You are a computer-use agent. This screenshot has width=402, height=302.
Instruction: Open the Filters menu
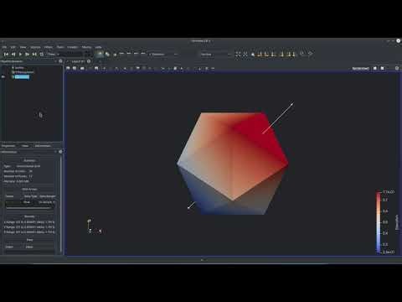[x=49, y=47]
